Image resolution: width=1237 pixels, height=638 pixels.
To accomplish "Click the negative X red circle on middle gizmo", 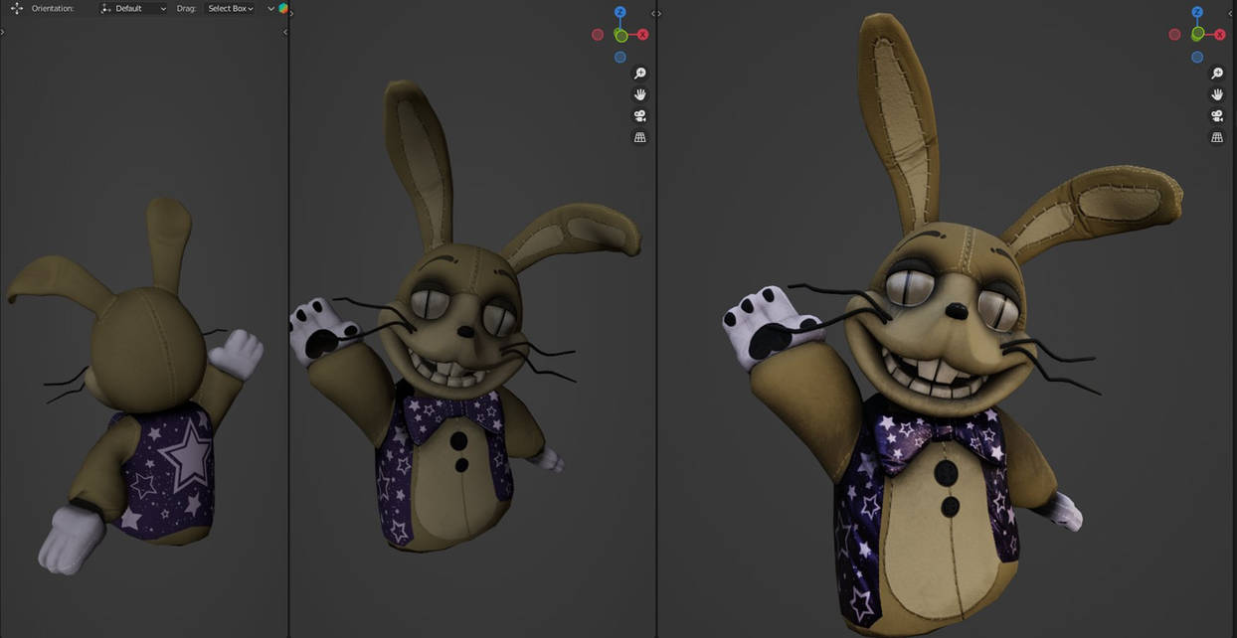I will click(x=598, y=35).
